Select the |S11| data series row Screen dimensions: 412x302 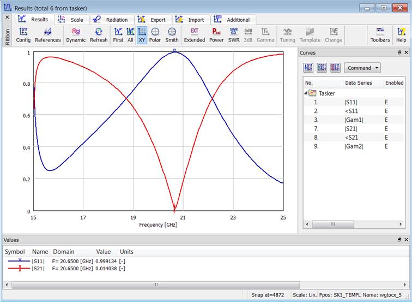click(354, 102)
